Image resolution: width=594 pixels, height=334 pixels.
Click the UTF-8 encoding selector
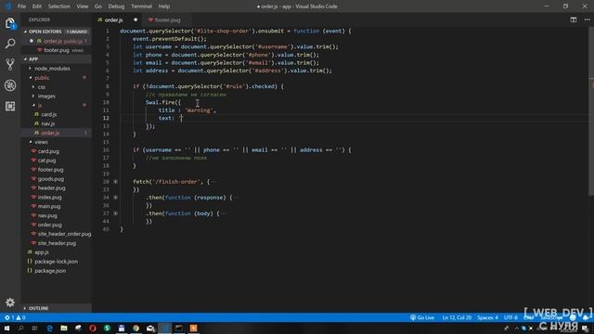[x=510, y=317]
